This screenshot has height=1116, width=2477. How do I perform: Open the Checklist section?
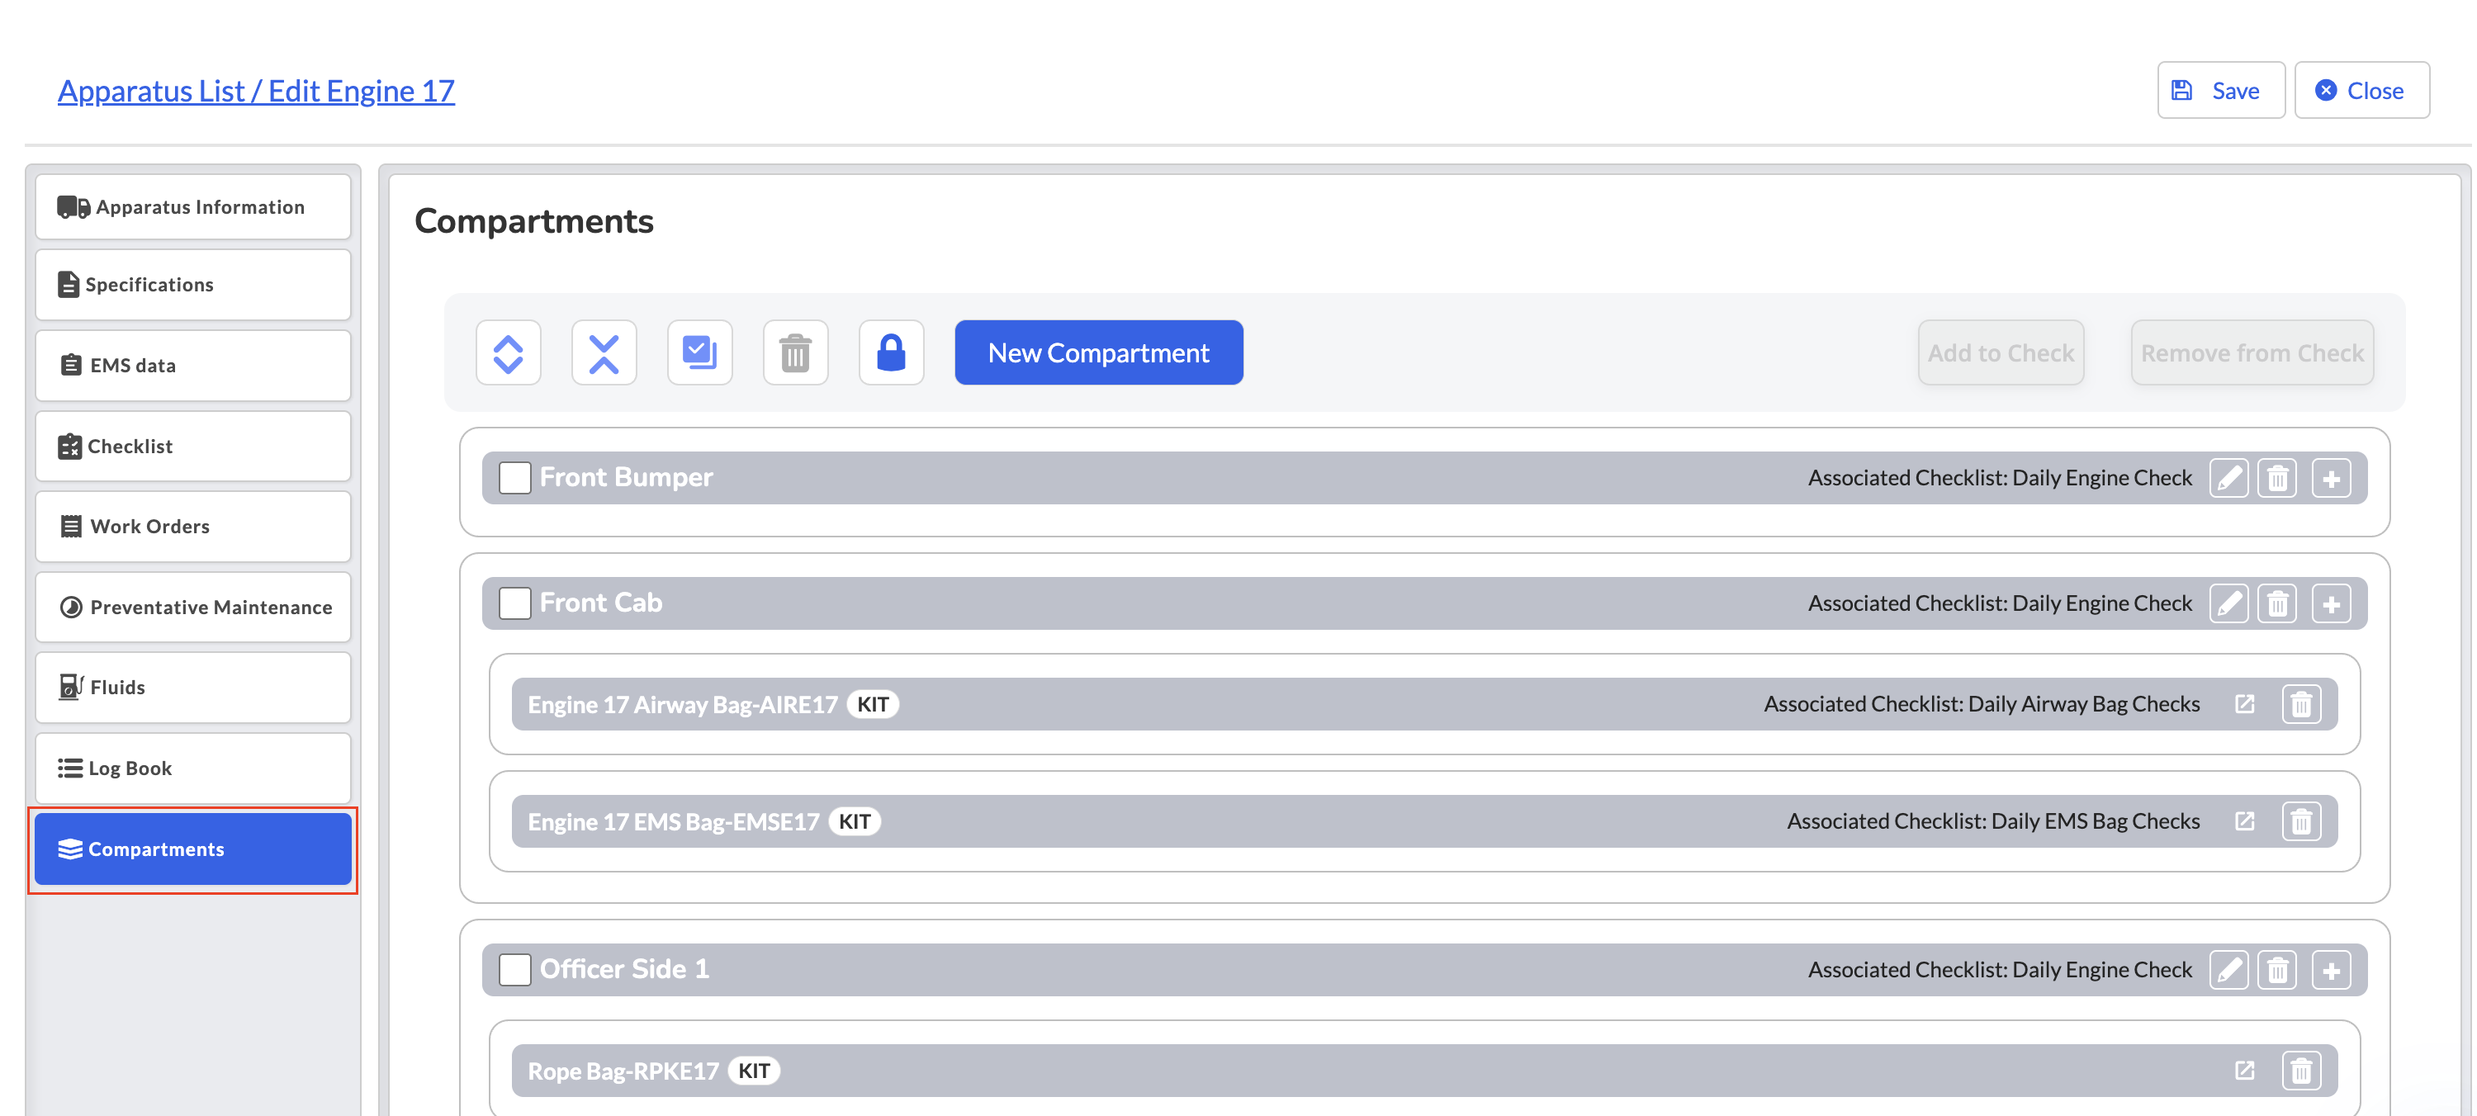coord(193,446)
